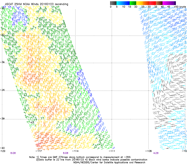Click the legend label '10'
The height and width of the screenshot is (164, 187).
(x=124, y=7)
